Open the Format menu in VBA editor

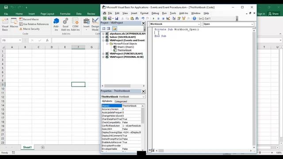pos(144,13)
